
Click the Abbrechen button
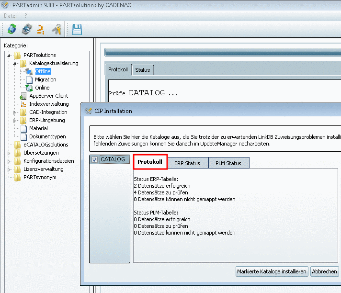[324, 271]
